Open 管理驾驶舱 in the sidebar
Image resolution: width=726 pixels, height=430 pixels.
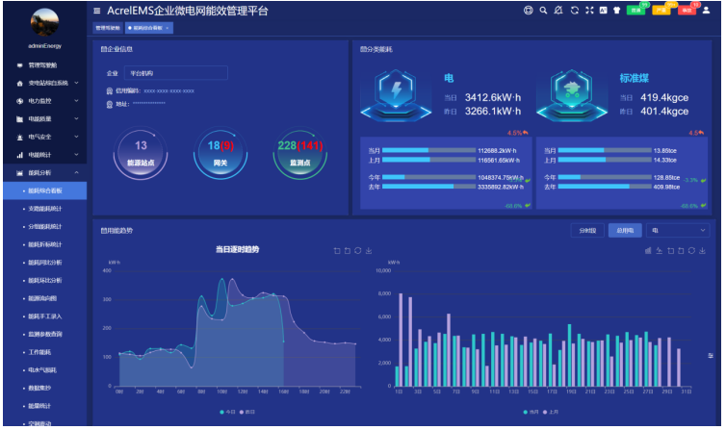point(45,65)
